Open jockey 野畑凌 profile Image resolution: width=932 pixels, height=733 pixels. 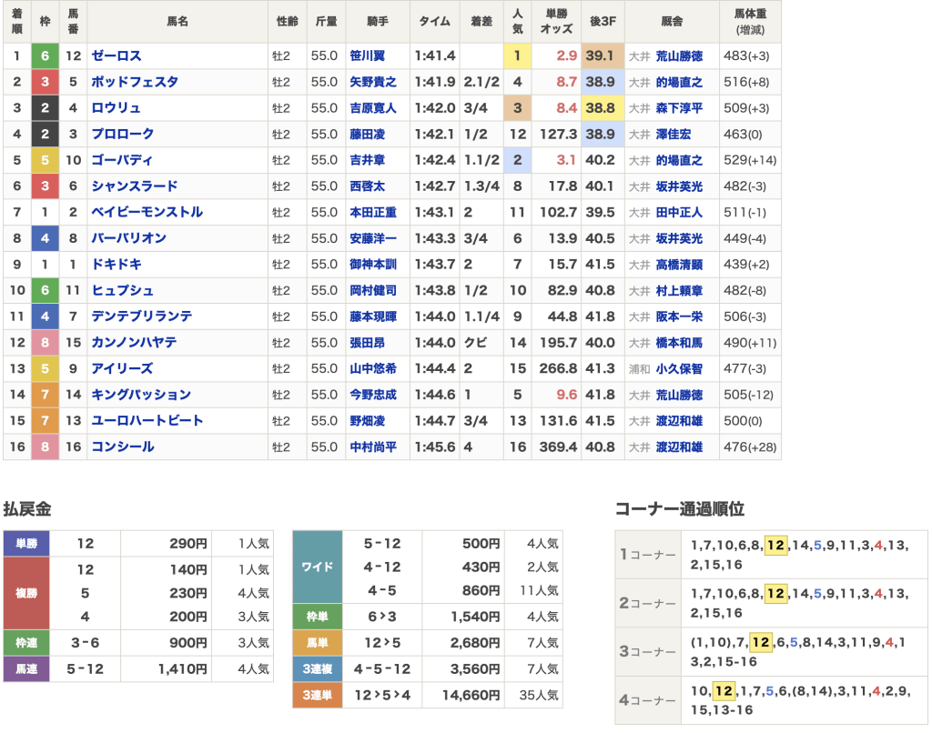click(368, 421)
